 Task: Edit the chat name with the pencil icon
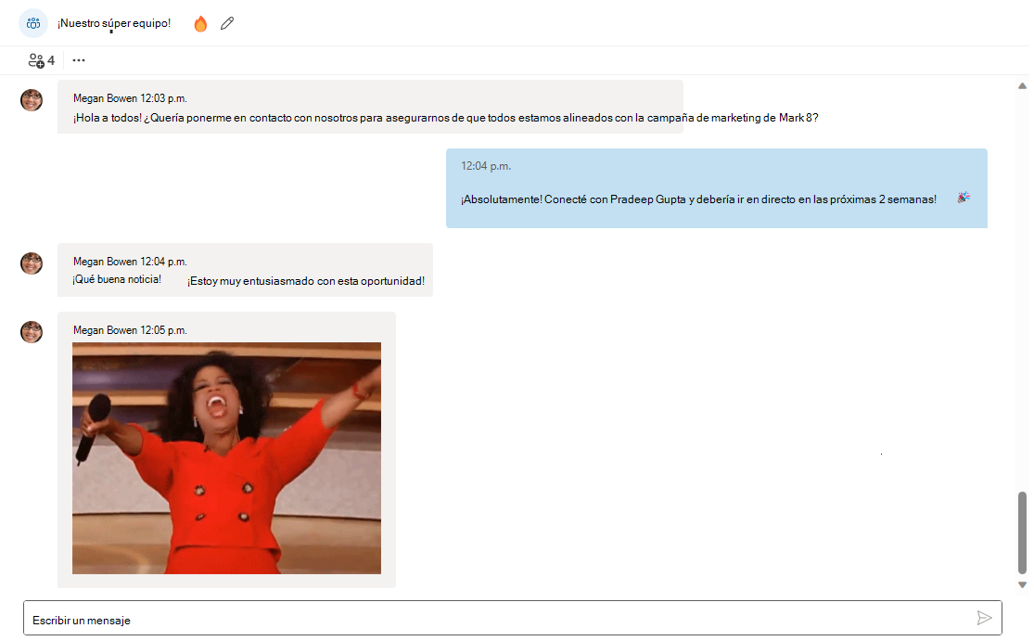(227, 23)
